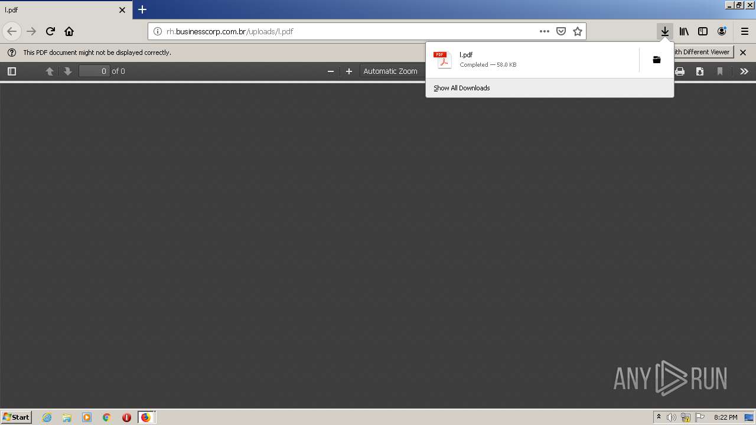Click the question mark info icon
The width and height of the screenshot is (756, 425).
pos(12,53)
